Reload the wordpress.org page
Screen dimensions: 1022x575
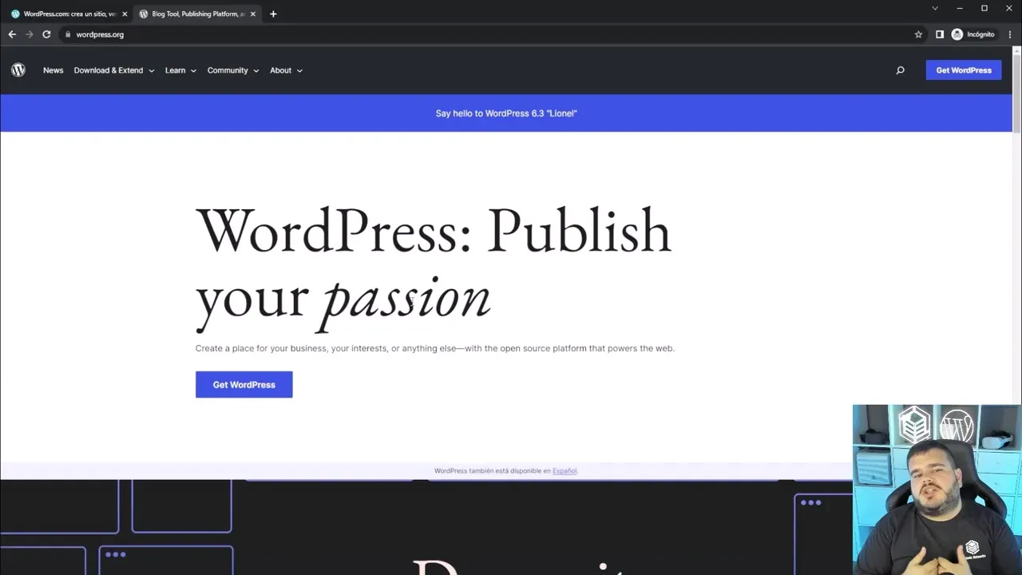pyautogui.click(x=46, y=34)
